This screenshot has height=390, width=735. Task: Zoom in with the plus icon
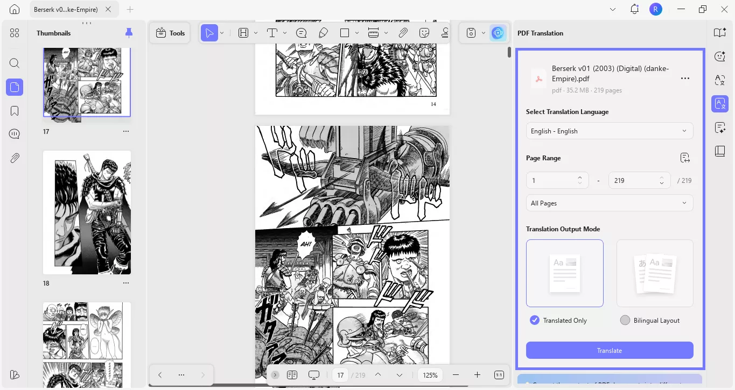tap(477, 375)
